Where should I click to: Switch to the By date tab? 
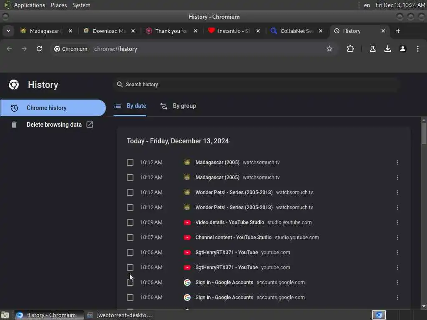[x=130, y=106]
